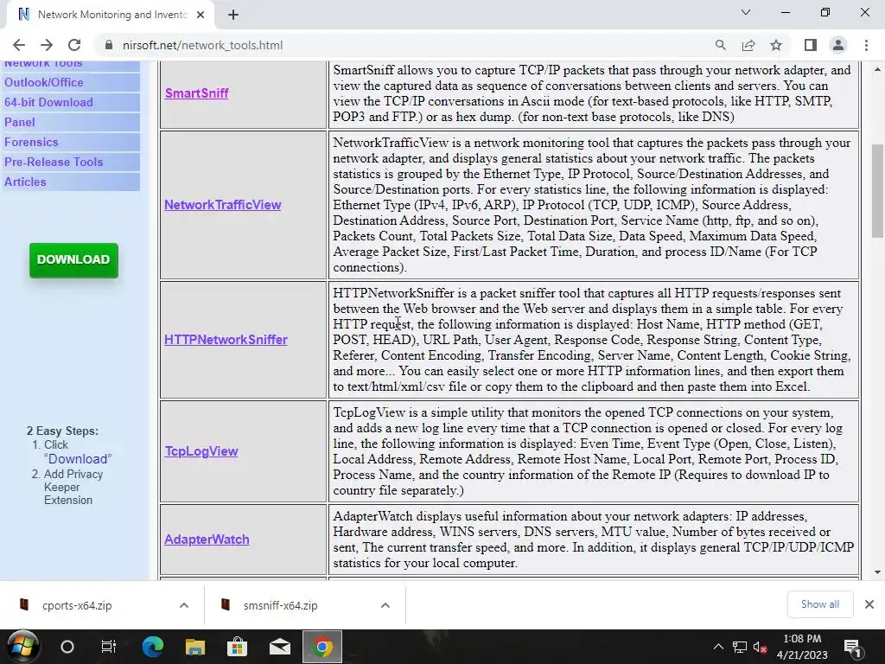Close the downloads bar
This screenshot has height=664, width=885.
(x=869, y=604)
